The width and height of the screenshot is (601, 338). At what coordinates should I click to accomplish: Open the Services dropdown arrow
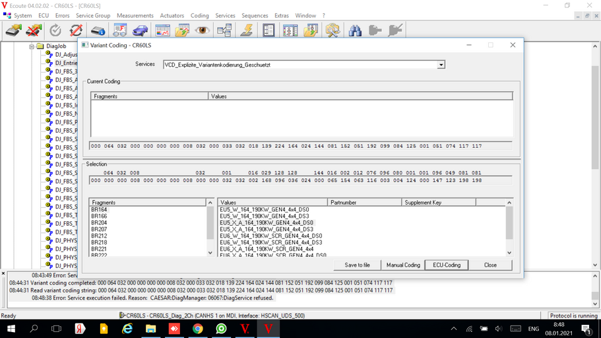pyautogui.click(x=441, y=65)
